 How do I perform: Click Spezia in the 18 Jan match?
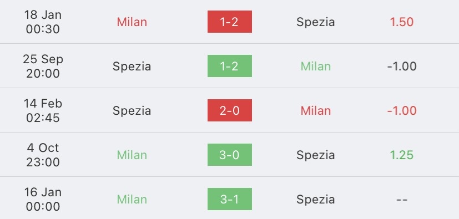(x=316, y=22)
